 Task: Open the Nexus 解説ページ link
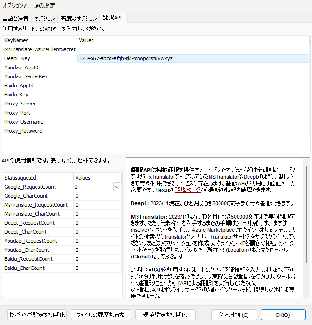(x=187, y=190)
